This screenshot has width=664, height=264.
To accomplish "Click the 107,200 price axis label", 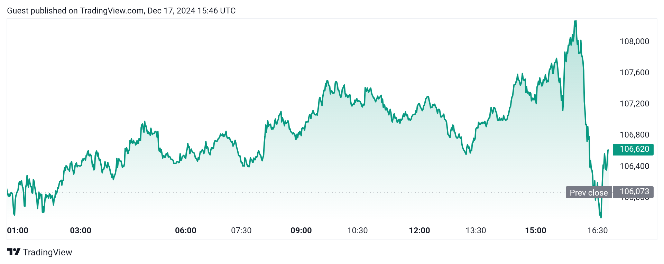I will (634, 104).
